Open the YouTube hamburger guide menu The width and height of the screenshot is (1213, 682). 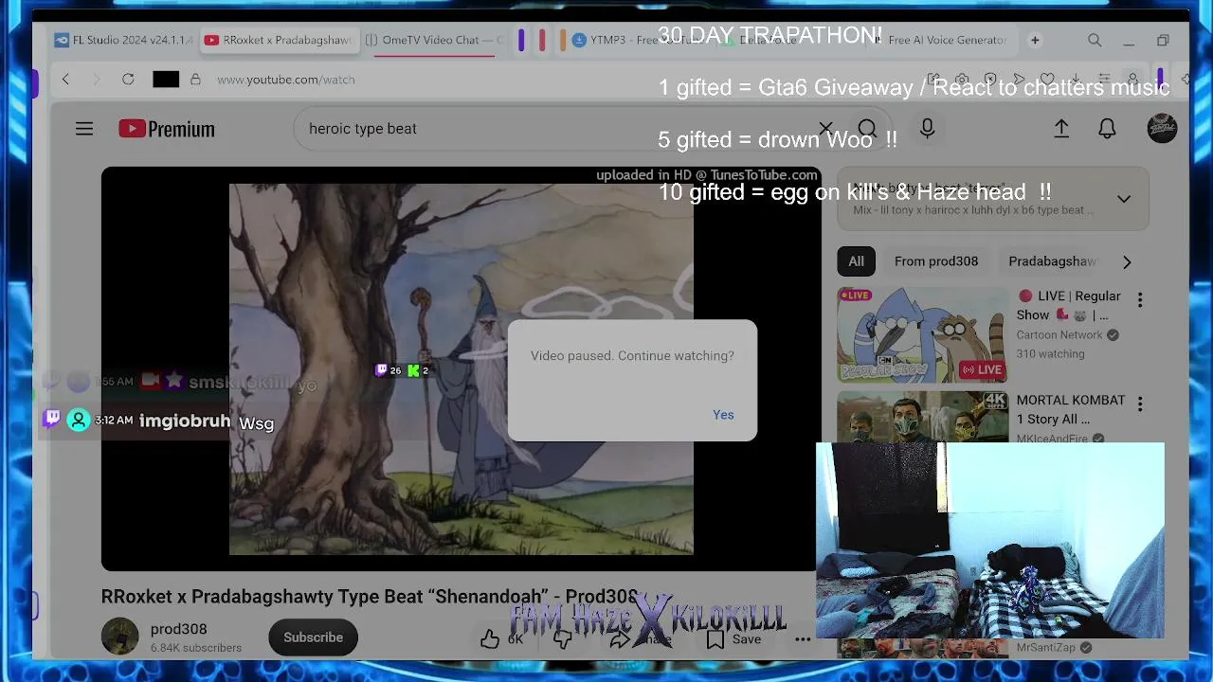pos(84,129)
